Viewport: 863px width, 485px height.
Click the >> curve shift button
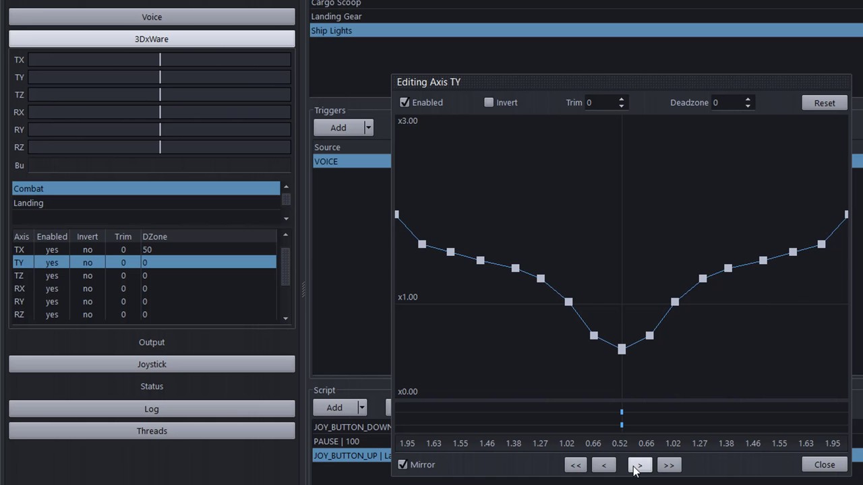tap(669, 465)
